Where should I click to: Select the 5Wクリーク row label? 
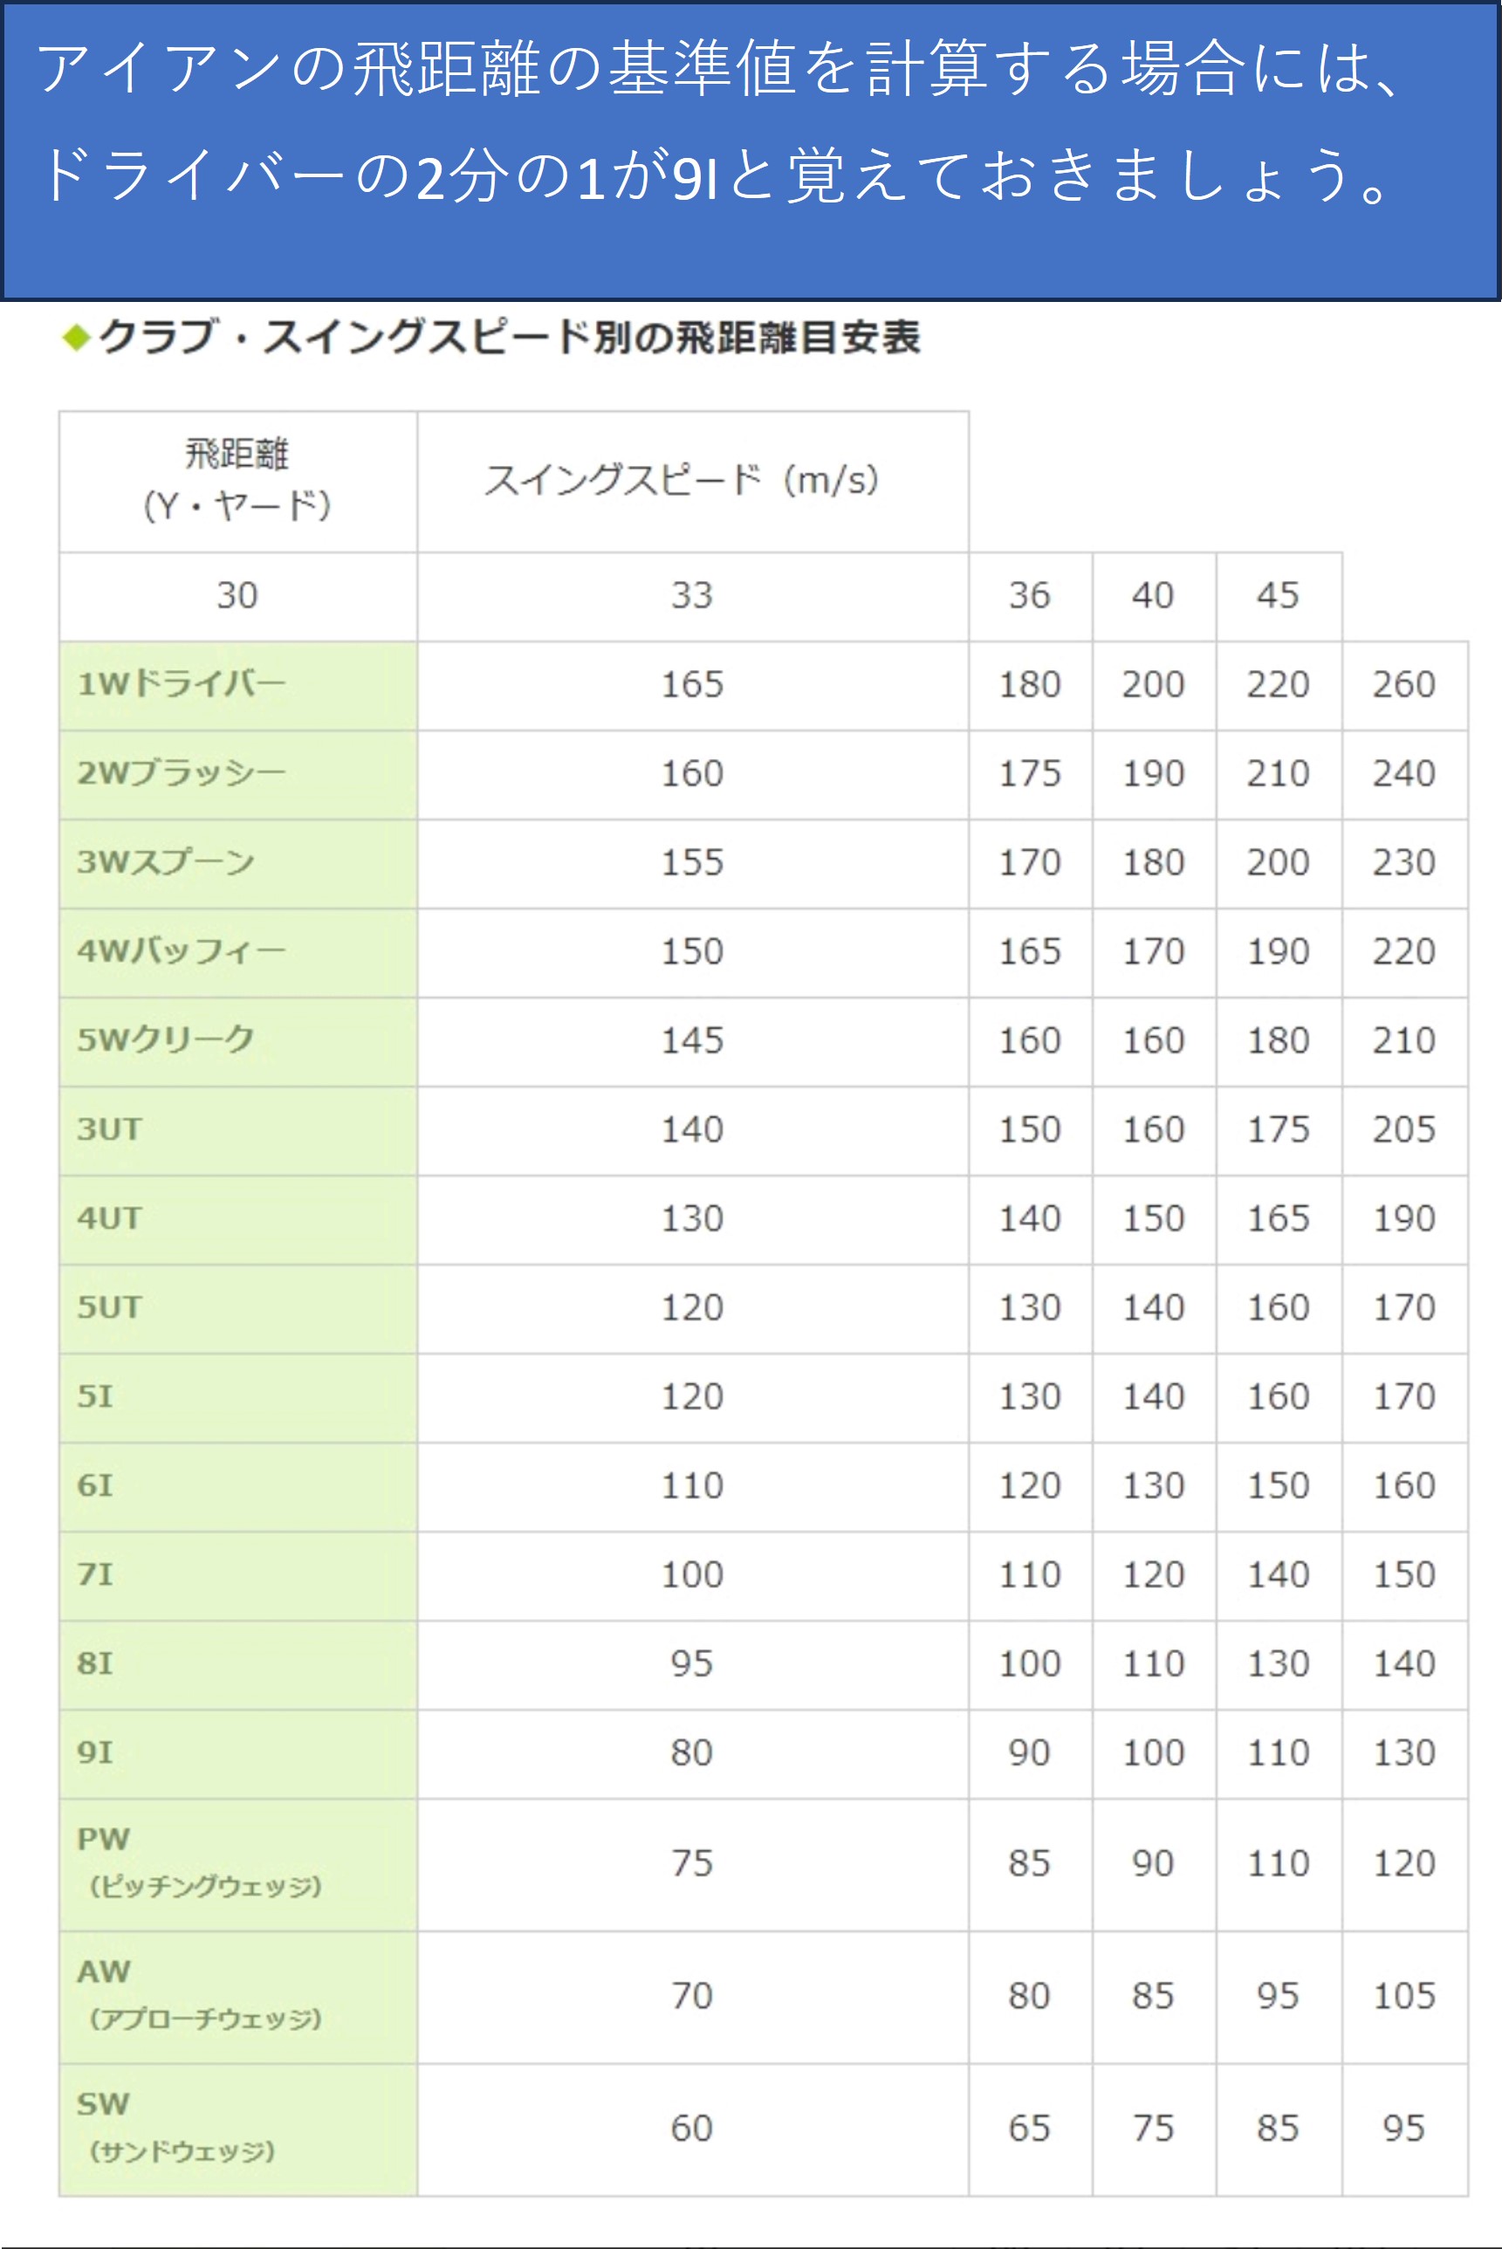coord(166,1040)
